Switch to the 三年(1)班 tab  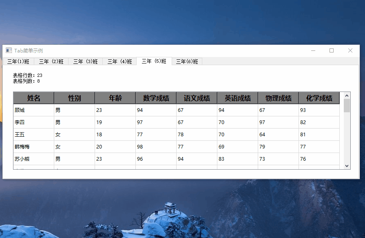pos(18,62)
